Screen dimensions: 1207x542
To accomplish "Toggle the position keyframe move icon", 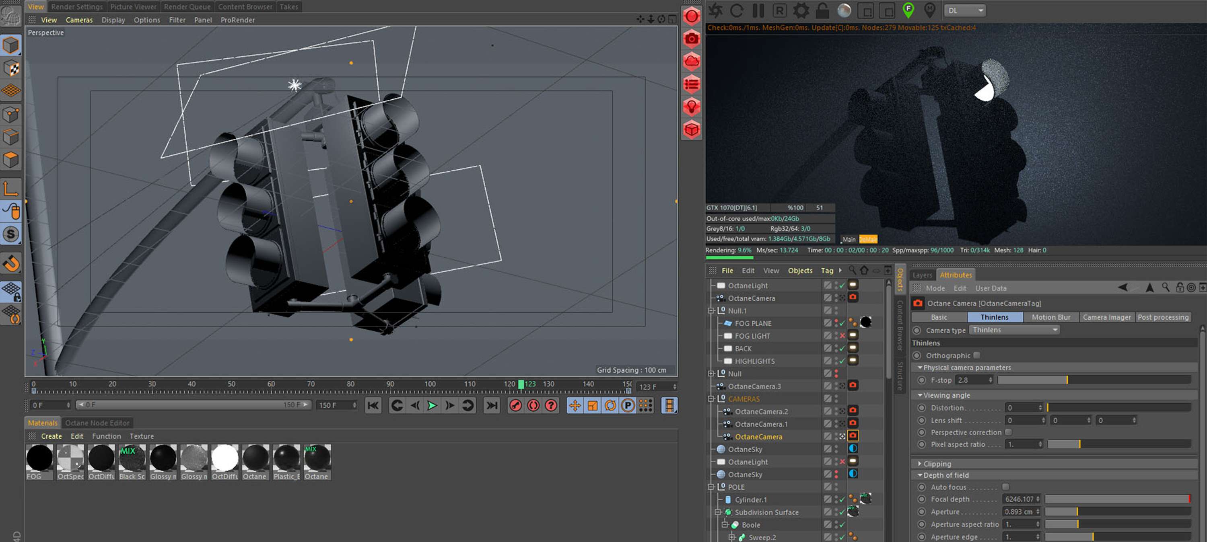I will 575,405.
